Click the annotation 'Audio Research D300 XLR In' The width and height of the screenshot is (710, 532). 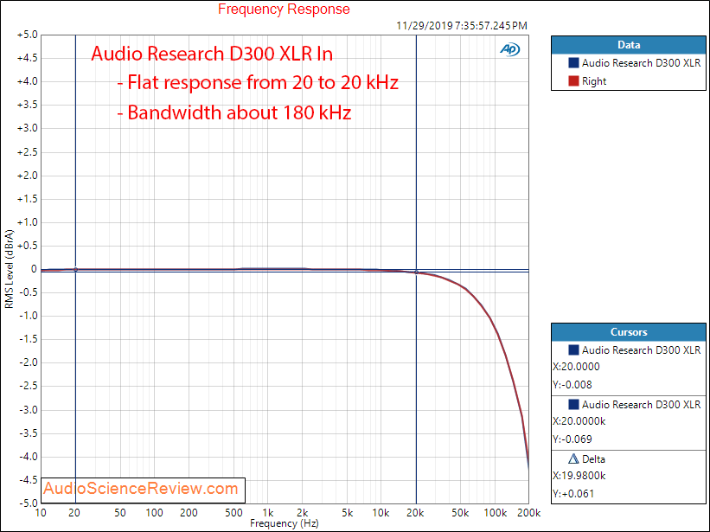212,54
